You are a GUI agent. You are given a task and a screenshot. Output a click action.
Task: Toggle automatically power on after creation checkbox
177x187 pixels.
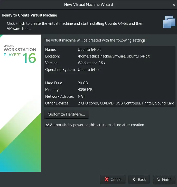(x=47, y=125)
